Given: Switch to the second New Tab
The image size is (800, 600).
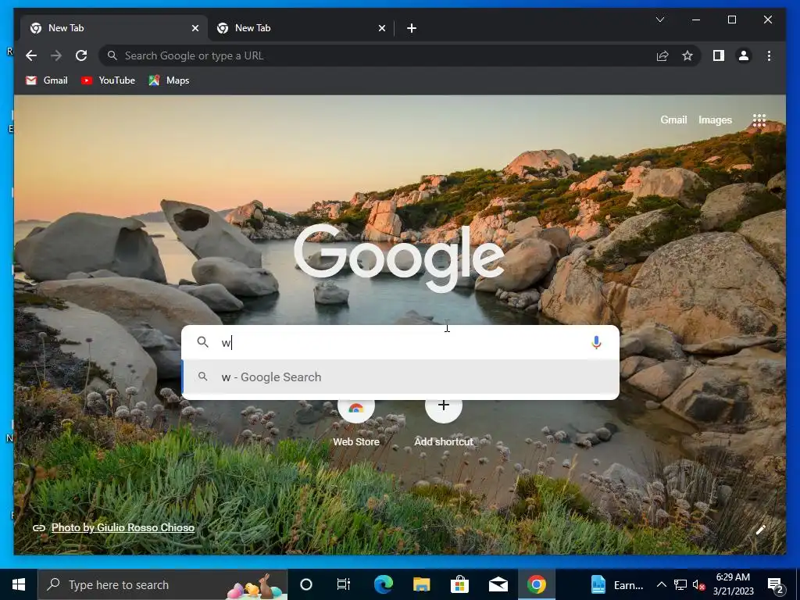Looking at the screenshot, I should (301, 28).
